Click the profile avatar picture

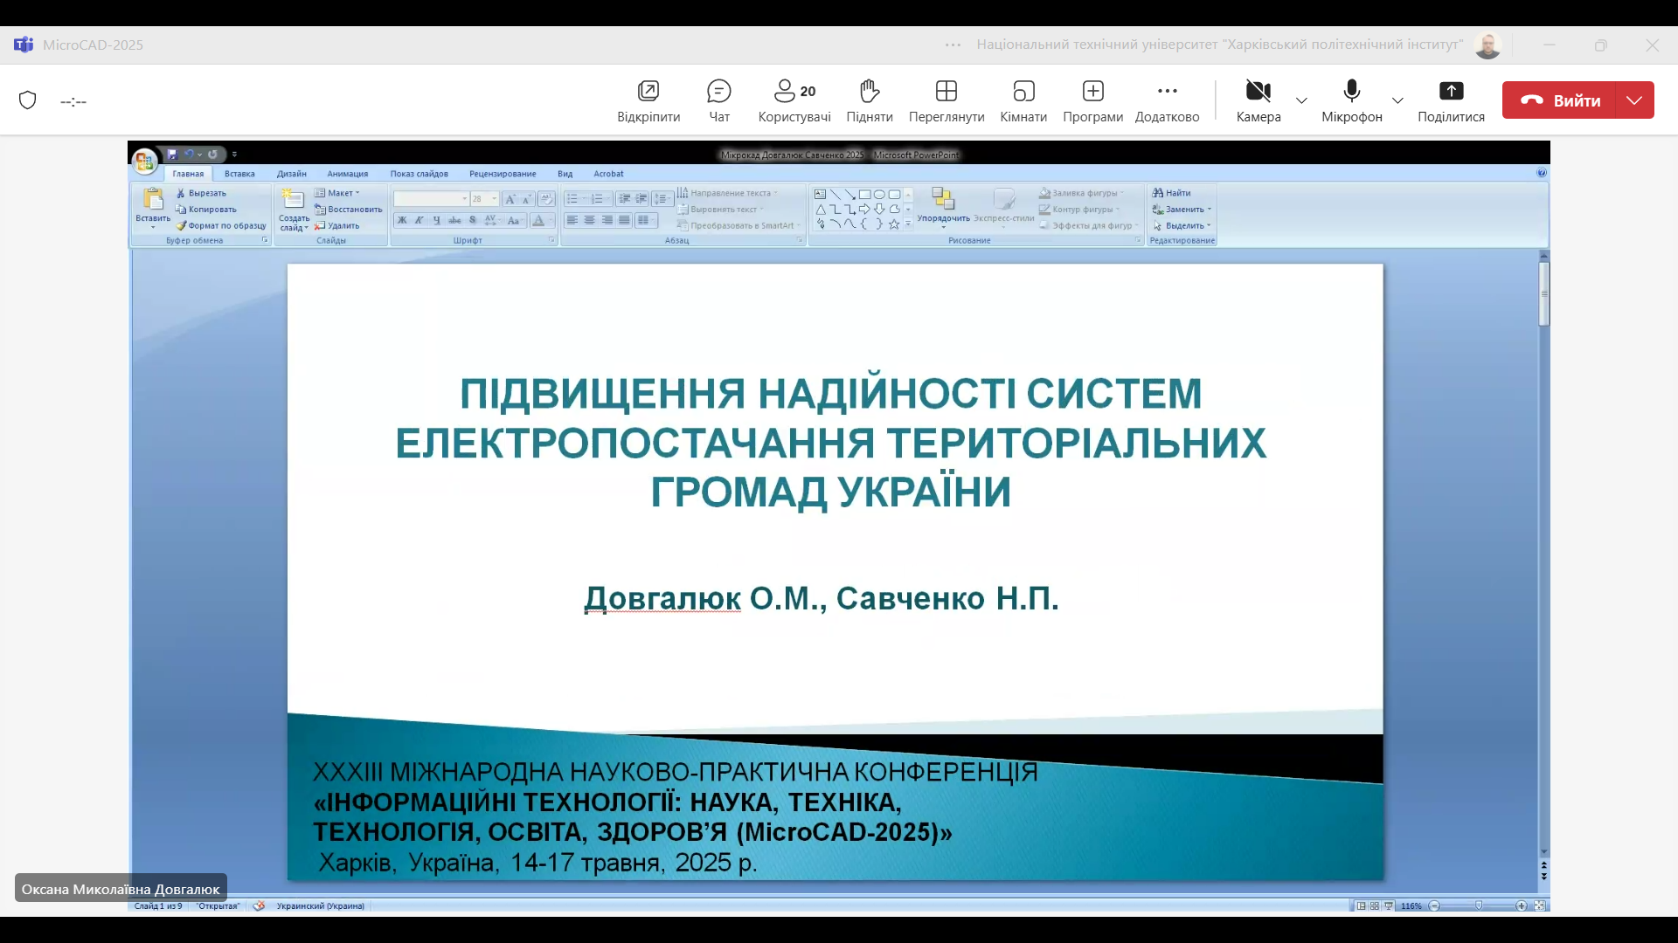coord(1487,45)
